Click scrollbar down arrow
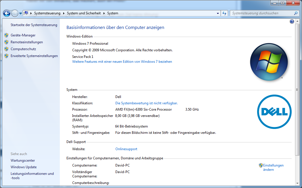Viewport: 302px width, 188px height. [297, 183]
